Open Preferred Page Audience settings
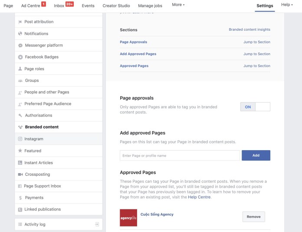Screen dimensions: 302x232 59,104
